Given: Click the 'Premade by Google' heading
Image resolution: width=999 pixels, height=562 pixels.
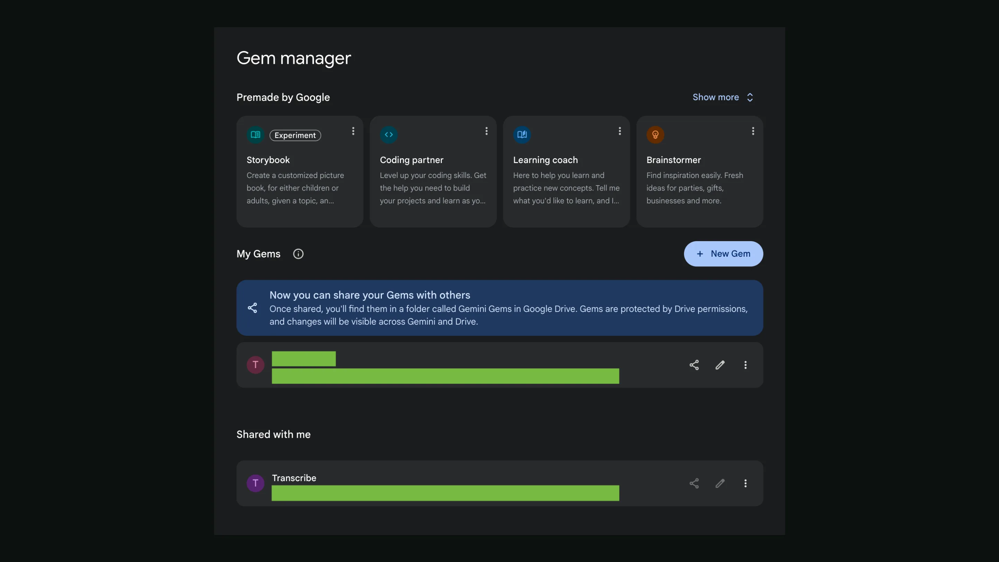Looking at the screenshot, I should click(x=283, y=97).
